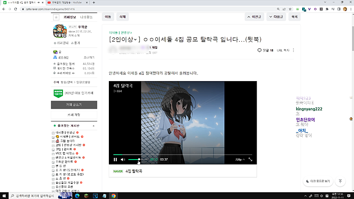Click the zoom magnifier icon in address bar

click(278, 9)
